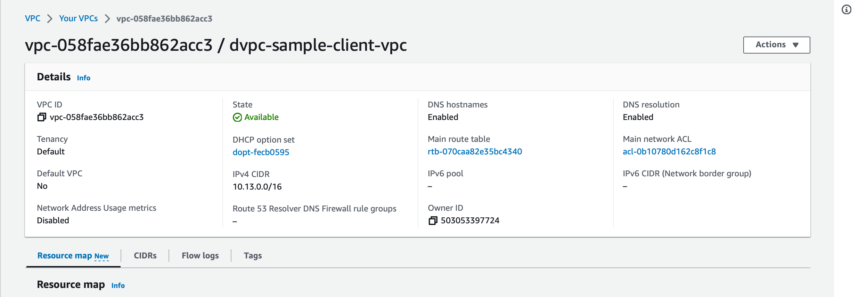
Task: Switch to the Tags tab
Action: [253, 256]
